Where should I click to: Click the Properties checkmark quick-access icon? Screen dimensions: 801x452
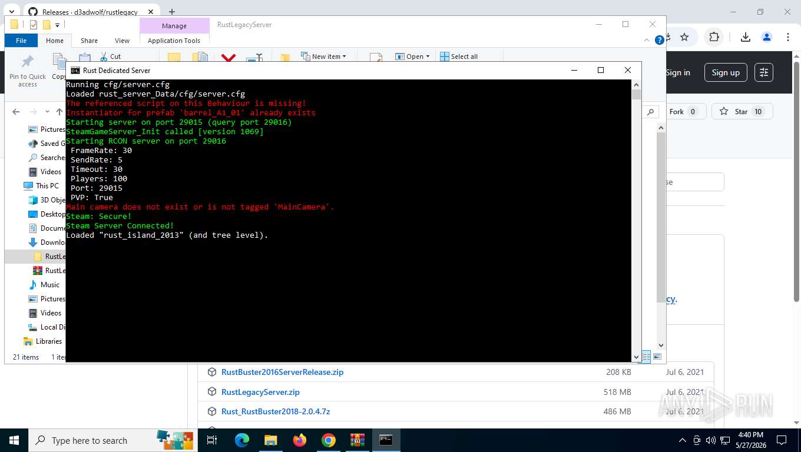[x=33, y=25]
